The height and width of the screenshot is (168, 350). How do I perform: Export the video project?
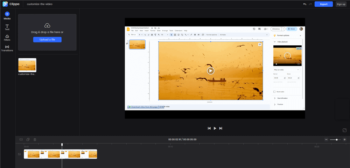click(324, 4)
